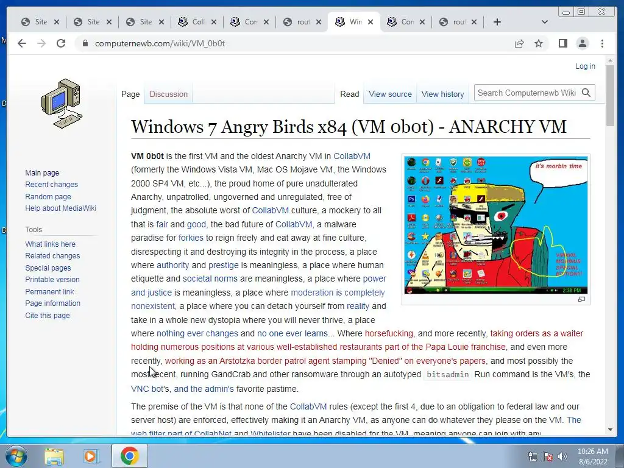Open the side panel icon

[562, 43]
